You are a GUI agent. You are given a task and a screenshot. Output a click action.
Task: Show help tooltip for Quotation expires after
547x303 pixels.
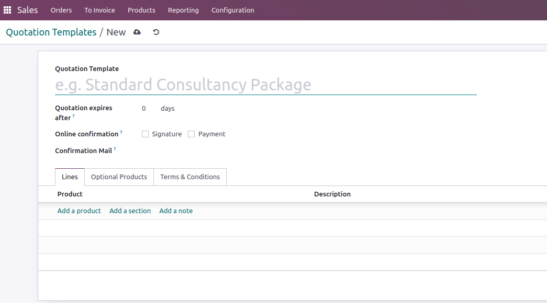click(x=74, y=116)
